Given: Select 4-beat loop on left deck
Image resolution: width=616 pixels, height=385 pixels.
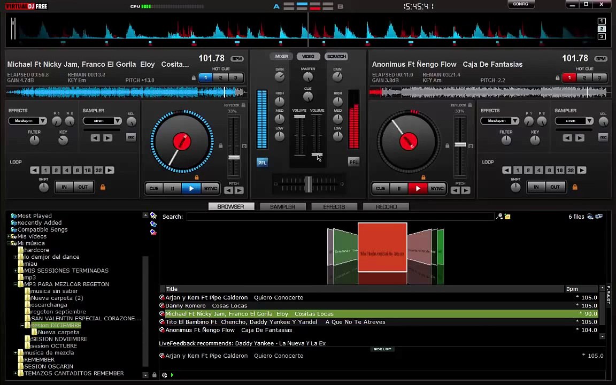Looking at the screenshot, I should click(x=67, y=170).
